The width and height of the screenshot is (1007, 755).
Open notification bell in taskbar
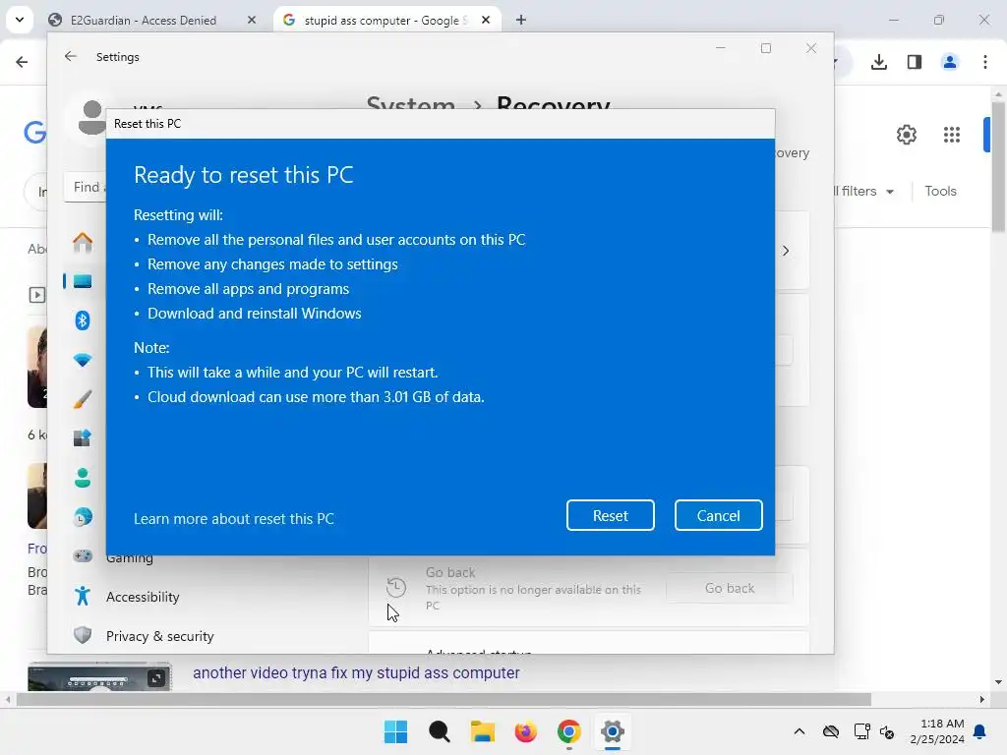pyautogui.click(x=980, y=731)
